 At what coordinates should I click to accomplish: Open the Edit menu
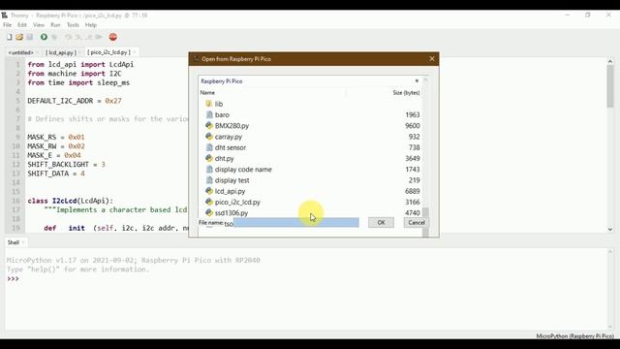point(22,25)
